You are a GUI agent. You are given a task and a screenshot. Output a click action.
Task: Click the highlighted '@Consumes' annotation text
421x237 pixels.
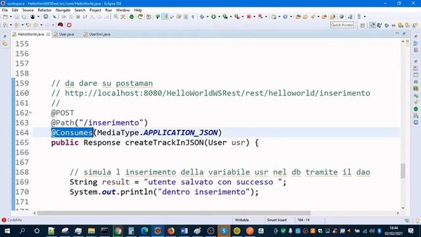click(72, 132)
